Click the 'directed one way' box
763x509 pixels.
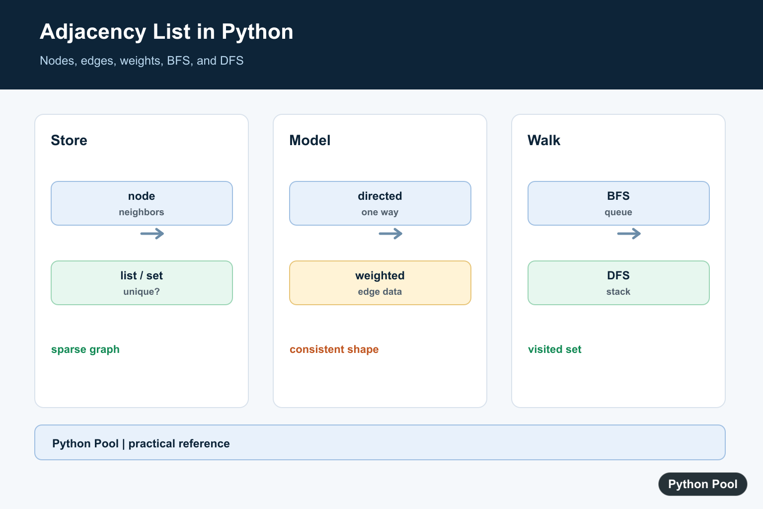[x=380, y=203]
